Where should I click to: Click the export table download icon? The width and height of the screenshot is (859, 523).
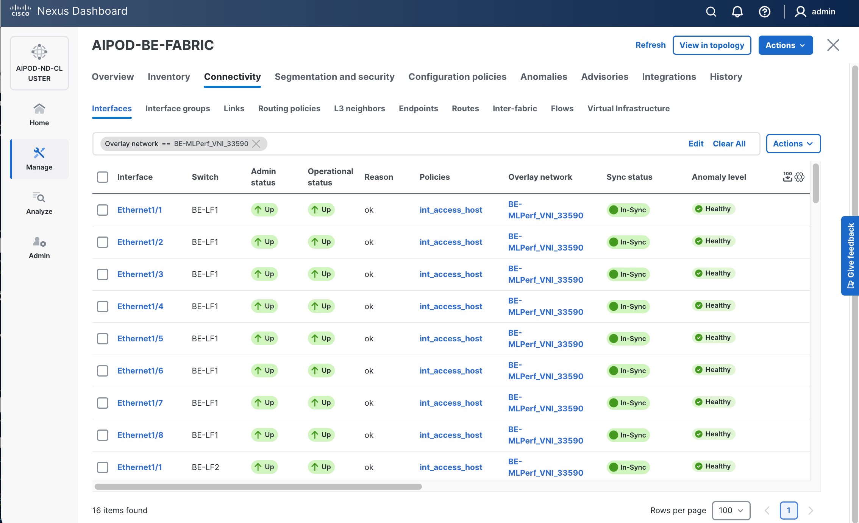(787, 177)
